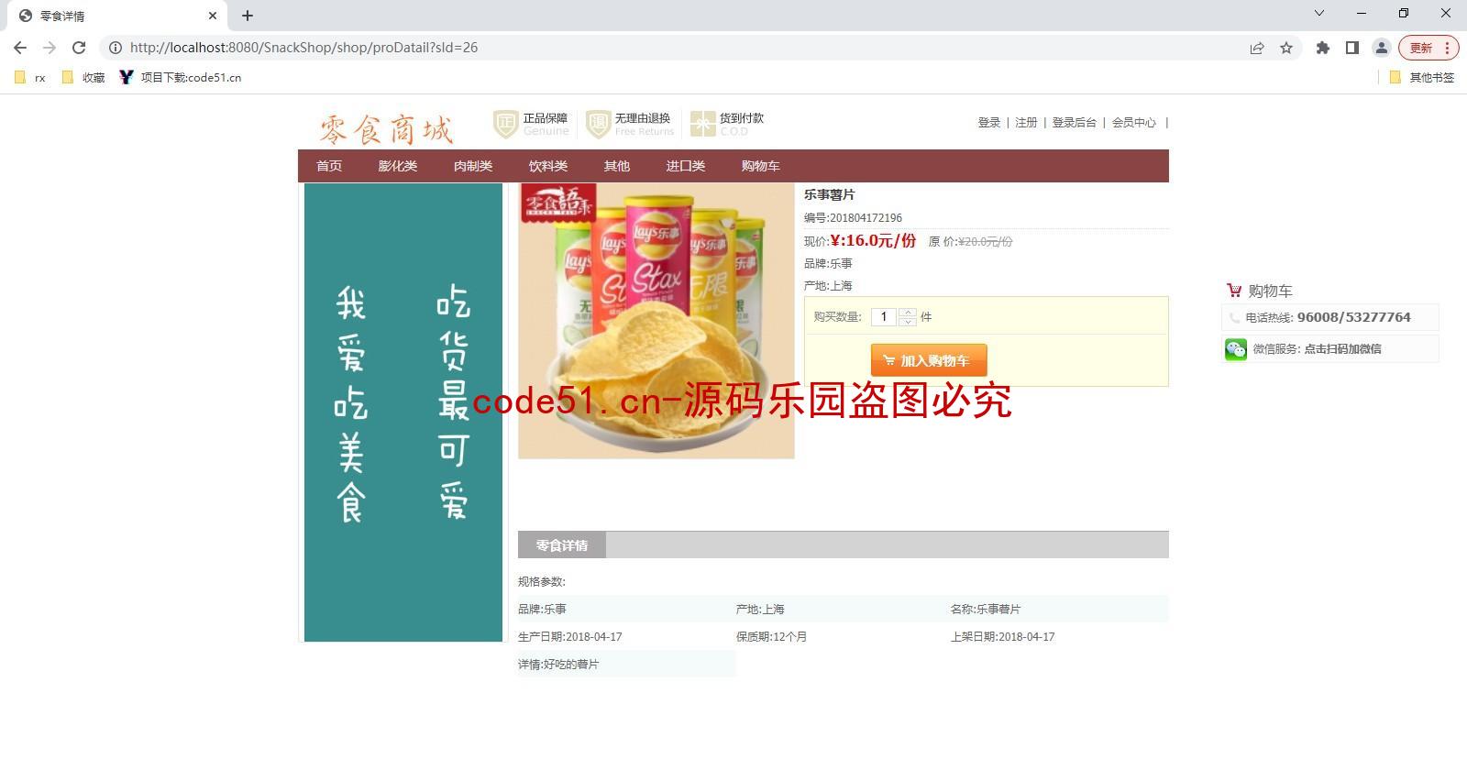This screenshot has width=1467, height=781.
Task: Share this page via share icon
Action: (x=1257, y=48)
